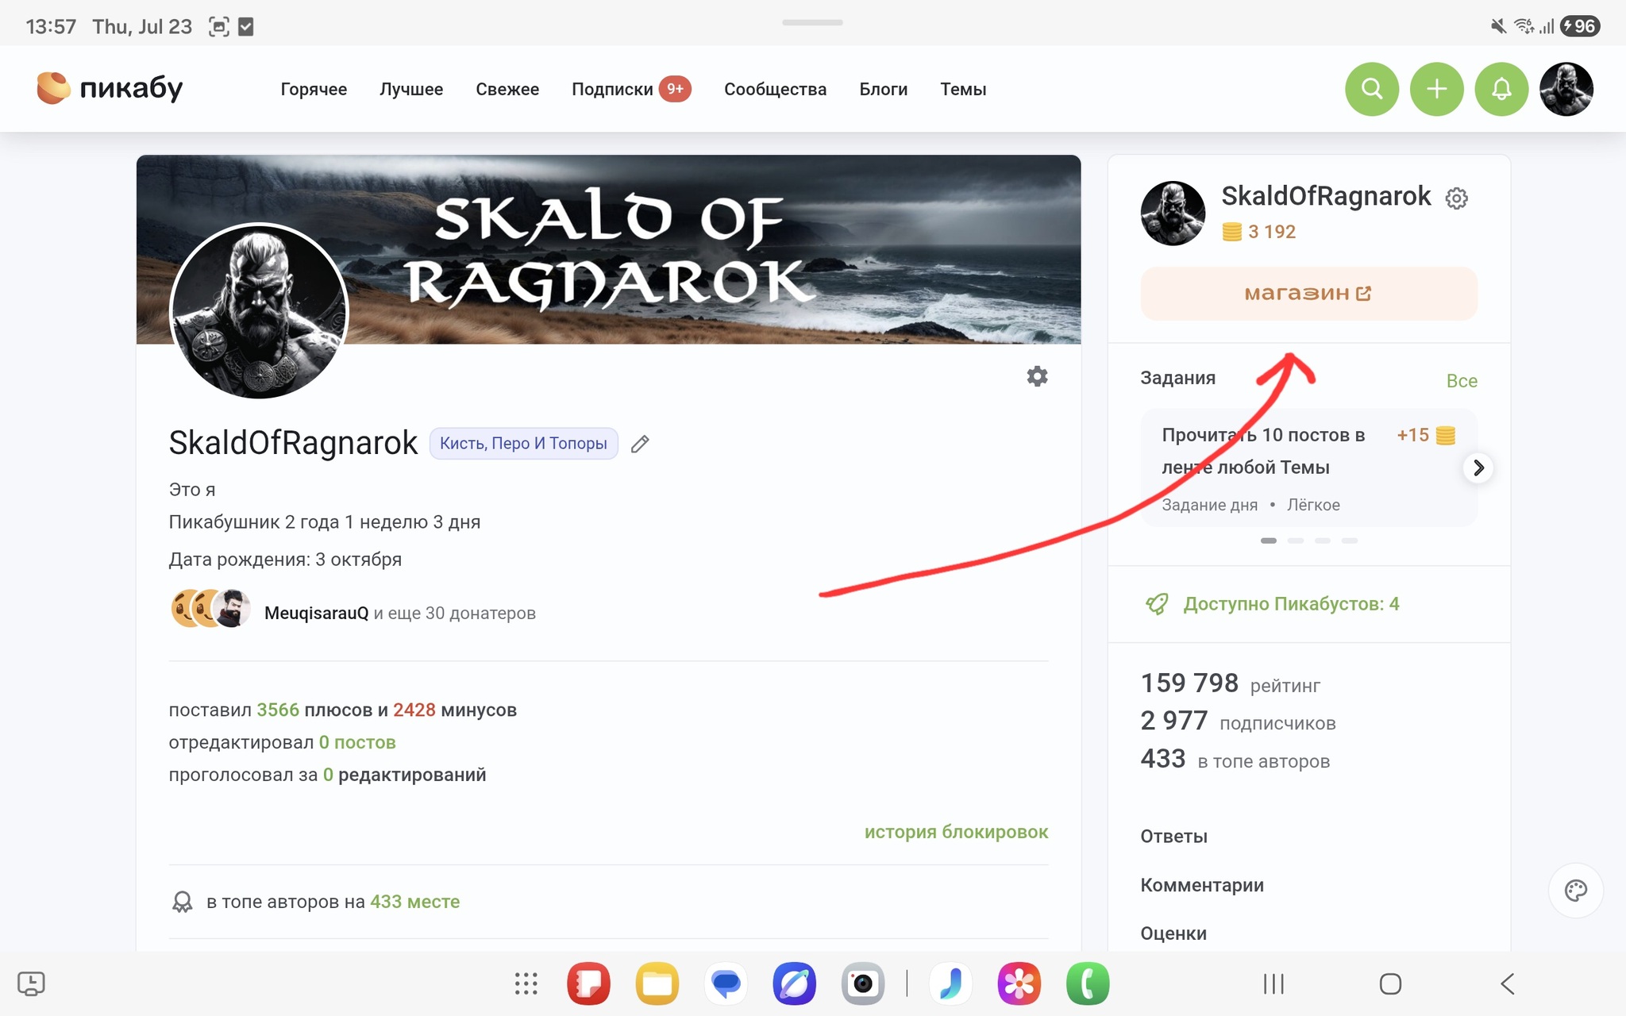Open the pink flower gallery app
The width and height of the screenshot is (1626, 1016).
point(1019,983)
